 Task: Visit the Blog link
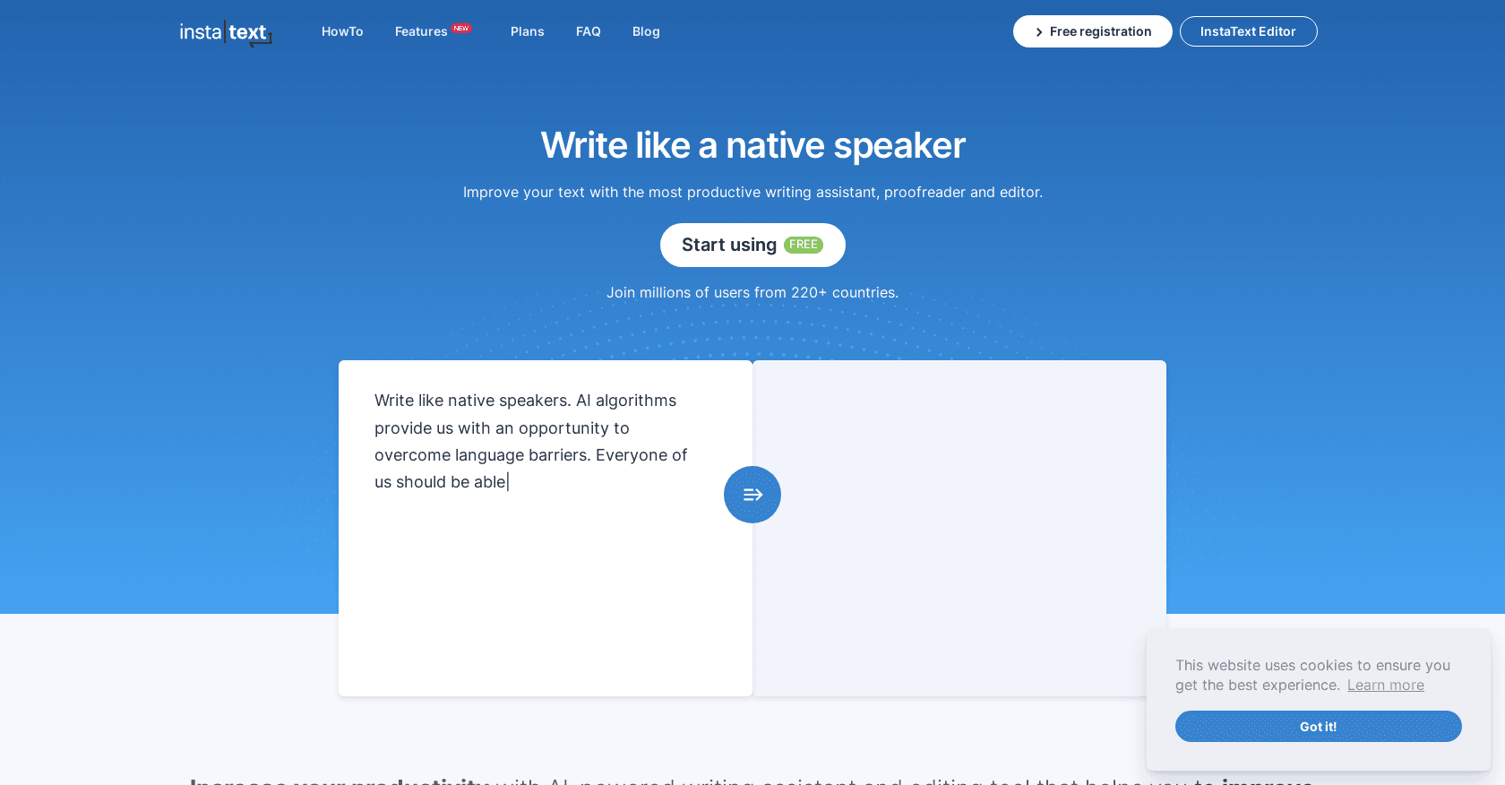coord(646,31)
